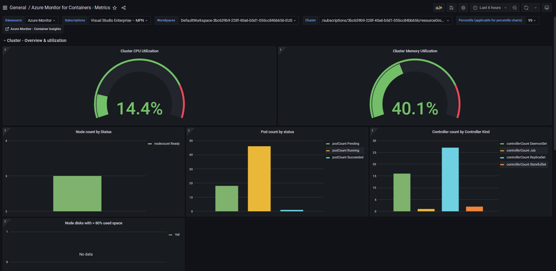Open Azure Monitor - Container Insights link
Image resolution: width=556 pixels, height=271 pixels.
33,29
